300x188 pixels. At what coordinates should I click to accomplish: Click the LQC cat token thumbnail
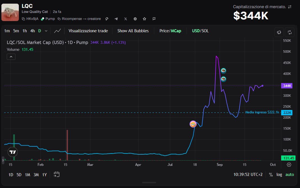(x=10, y=12)
